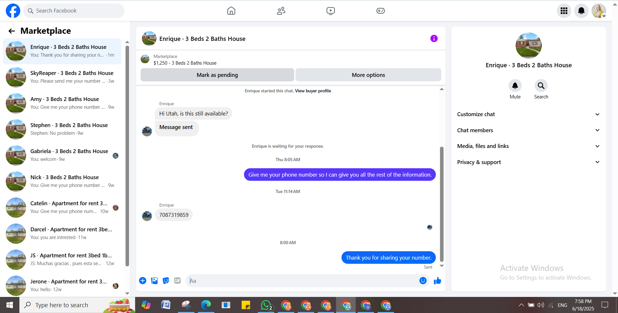Image resolution: width=618 pixels, height=313 pixels.
Task: Show hidden system tray icons
Action: (x=521, y=305)
